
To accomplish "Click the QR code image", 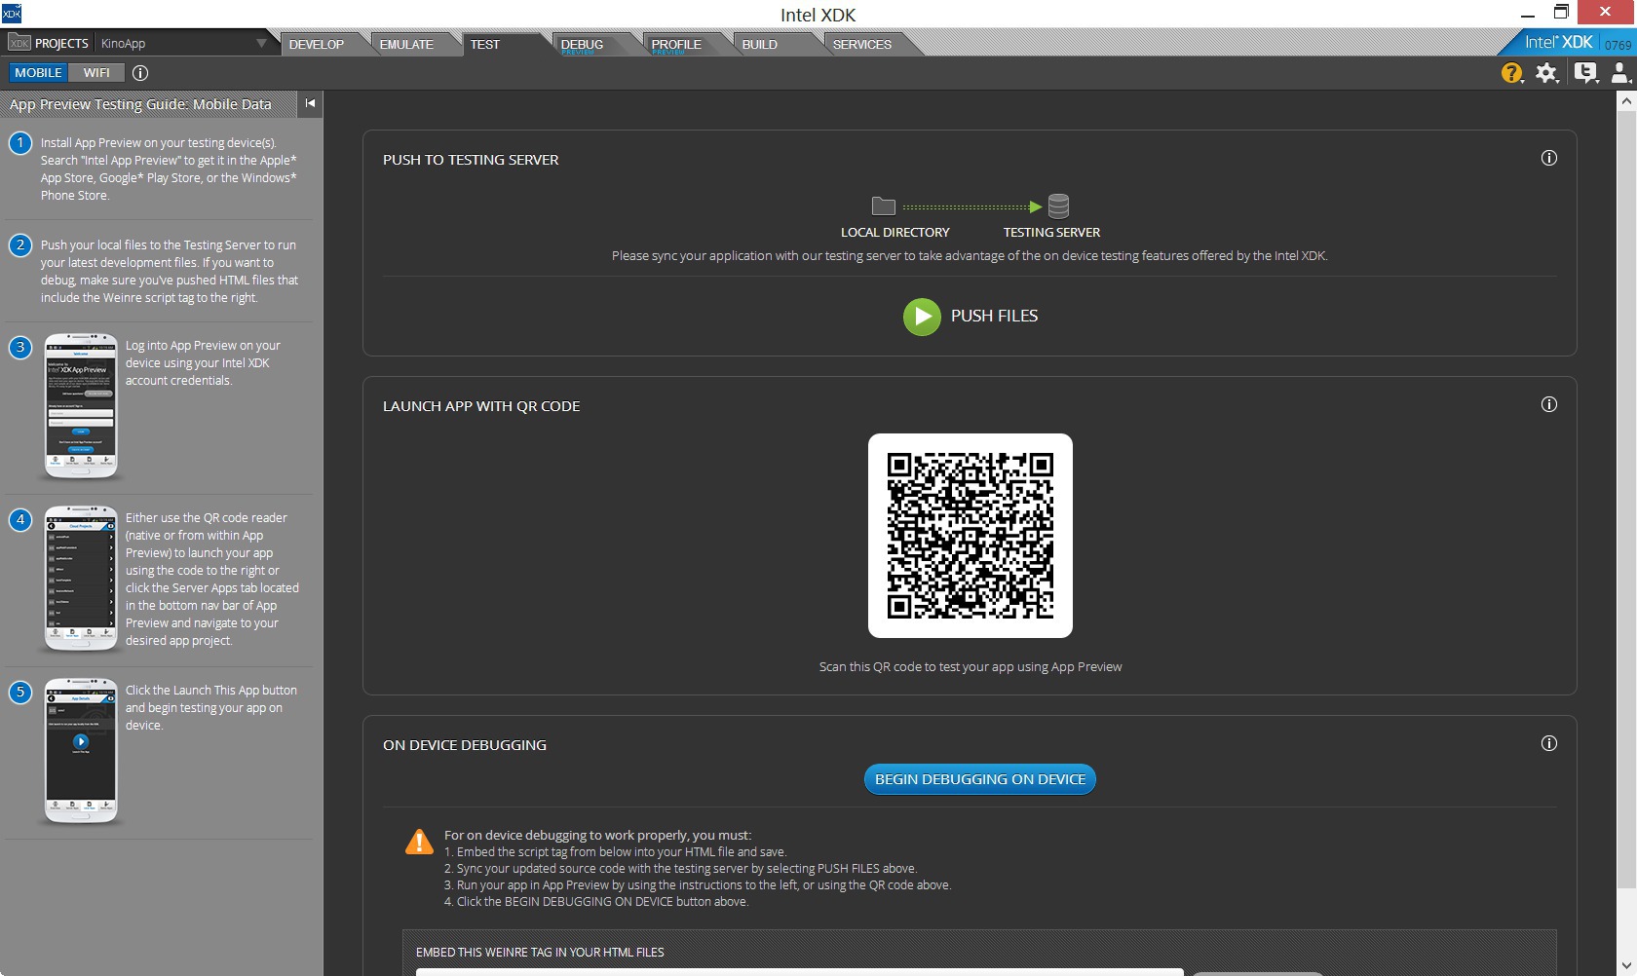I will click(x=971, y=536).
